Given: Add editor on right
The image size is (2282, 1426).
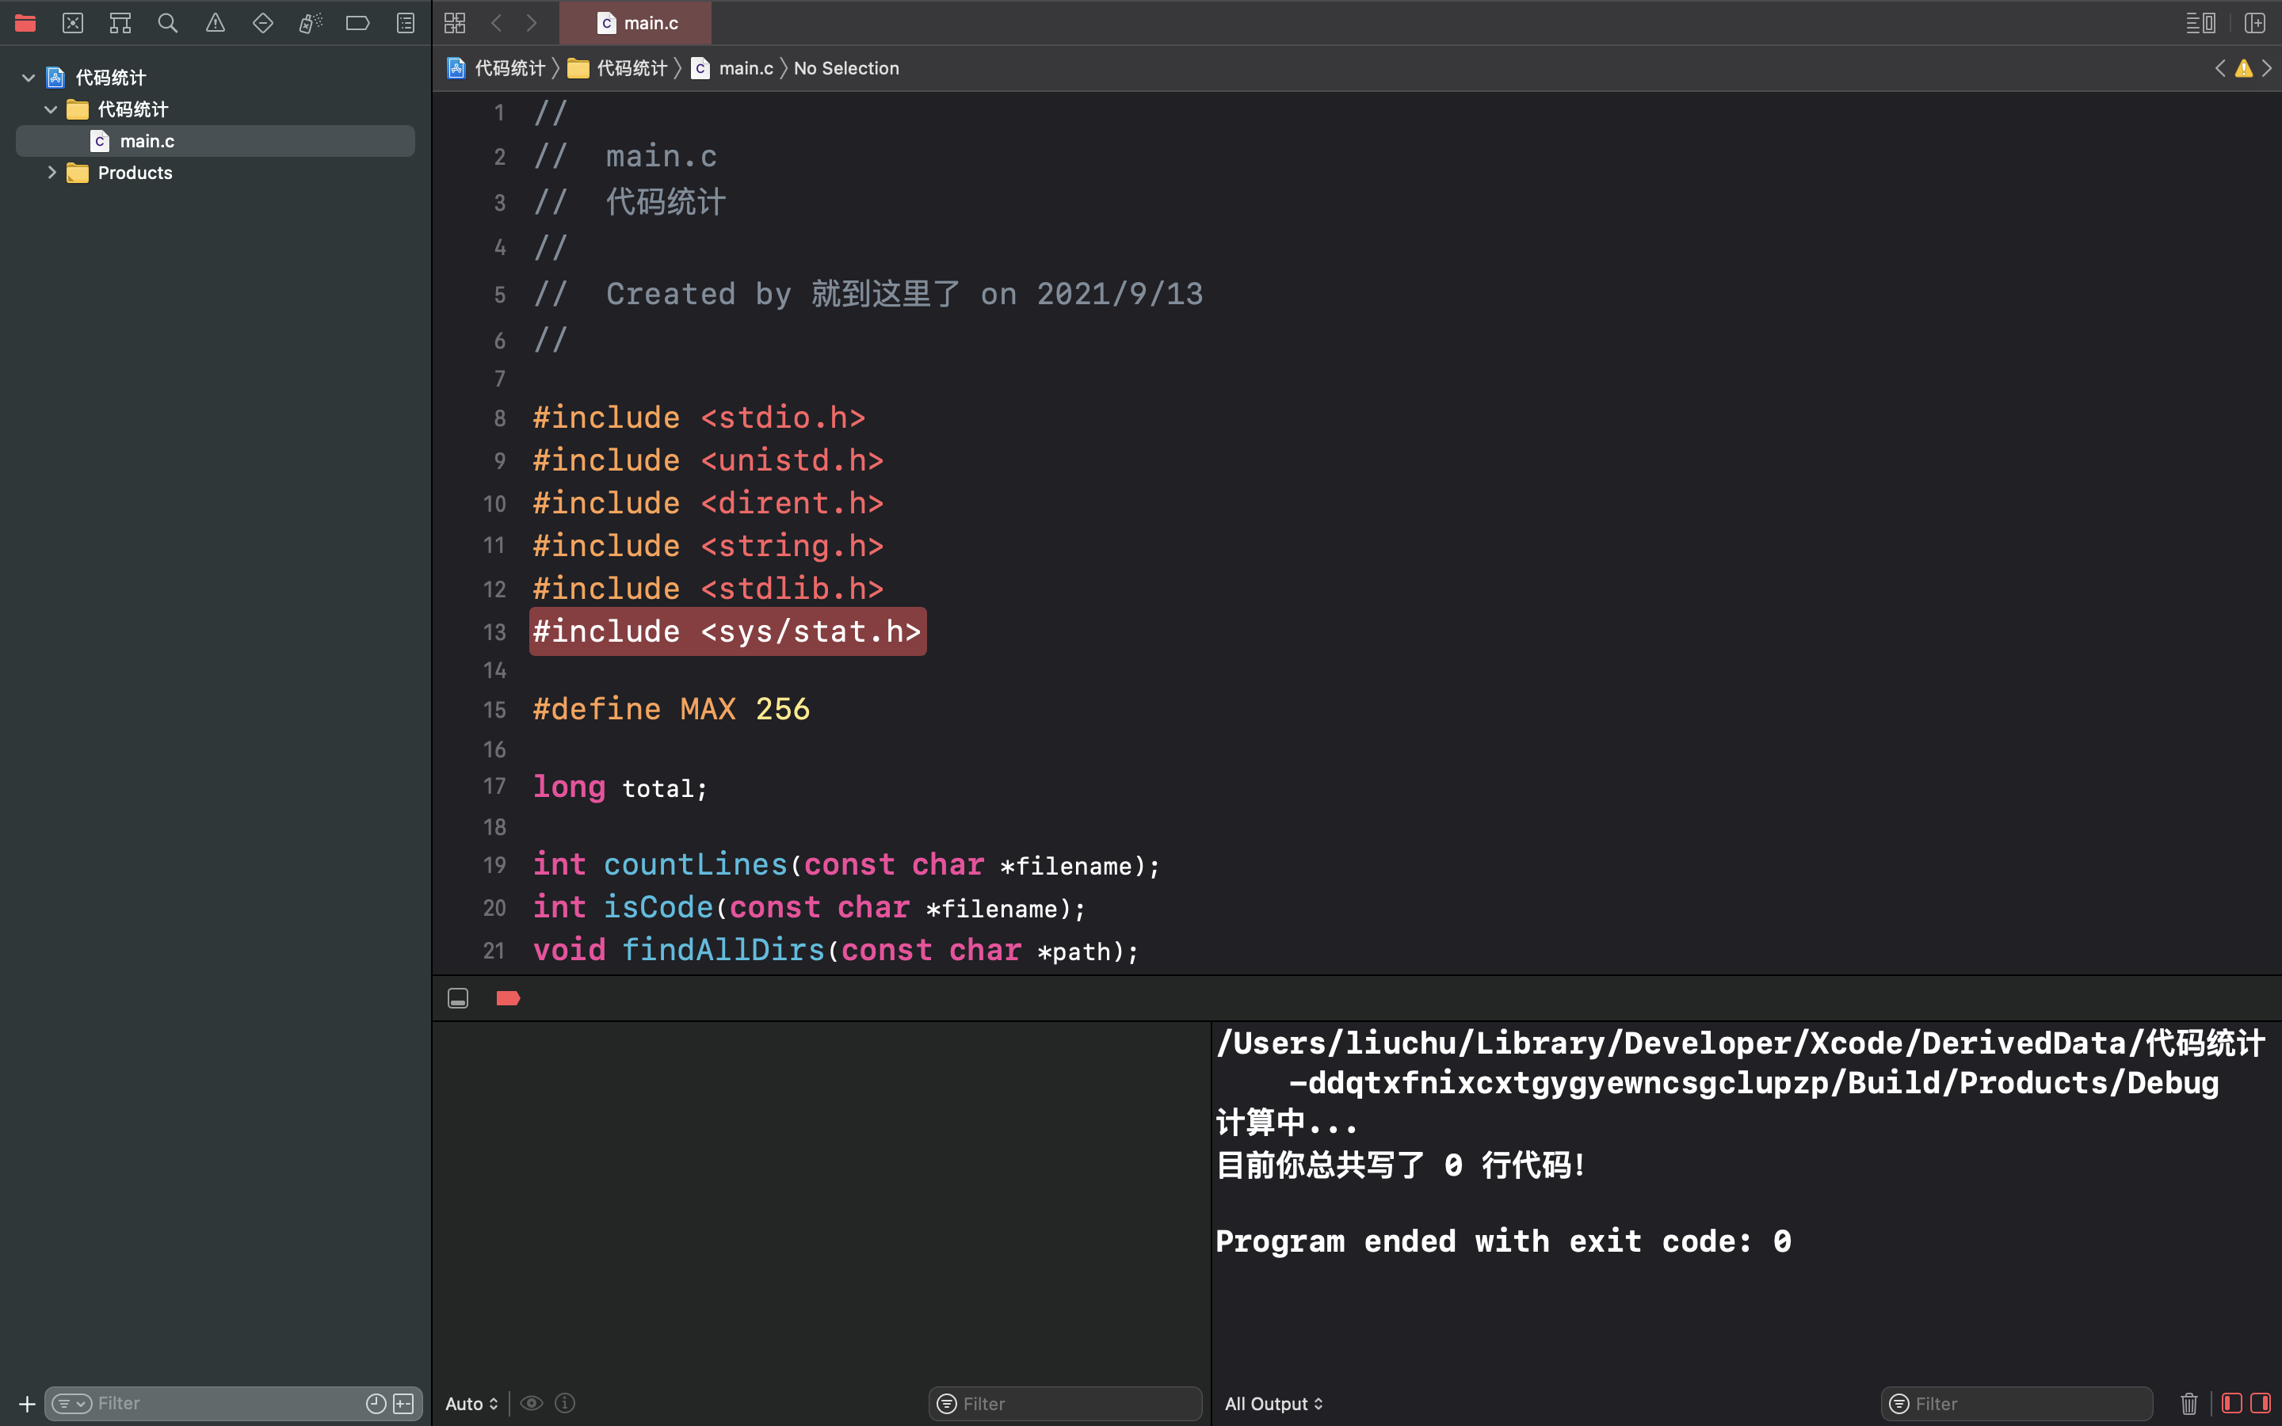Looking at the screenshot, I should tap(2254, 23).
